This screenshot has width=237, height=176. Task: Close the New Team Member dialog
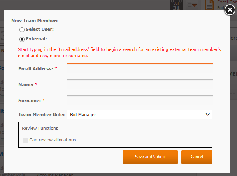tap(230, 10)
